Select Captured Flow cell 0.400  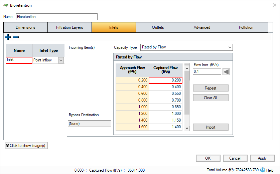165,87
